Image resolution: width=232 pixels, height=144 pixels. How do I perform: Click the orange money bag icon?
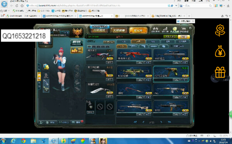tap(220, 51)
